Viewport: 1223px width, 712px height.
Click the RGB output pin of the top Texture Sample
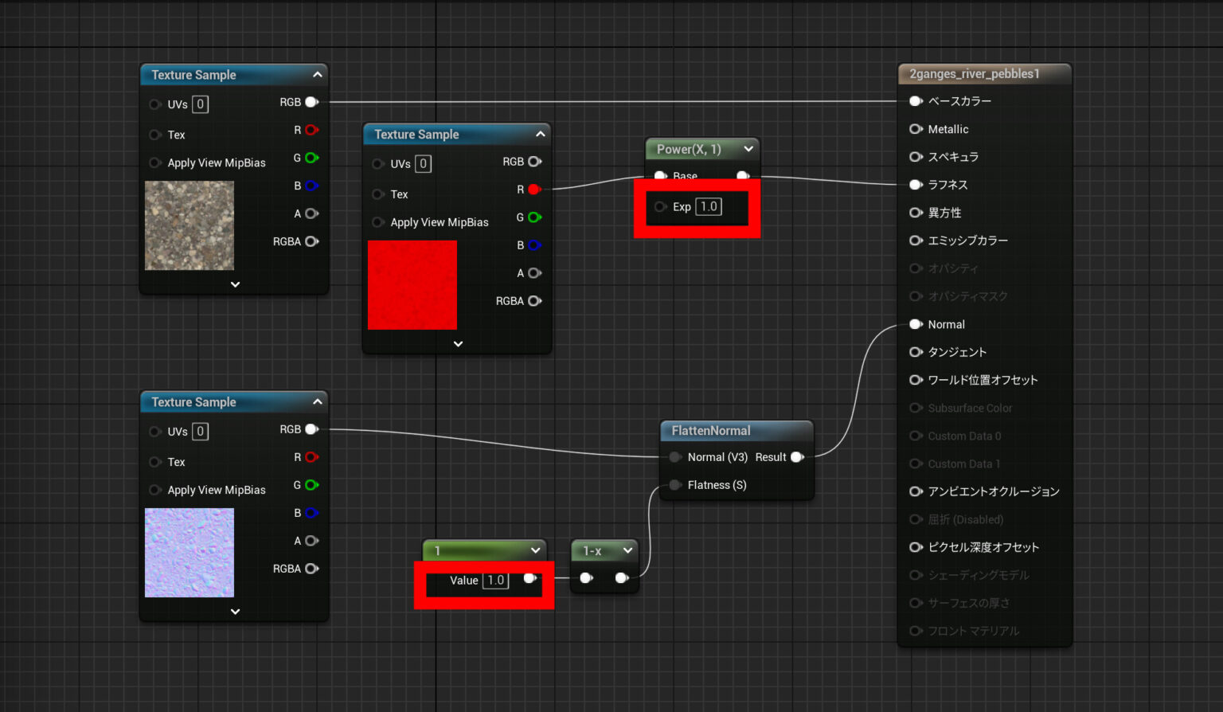coord(311,102)
